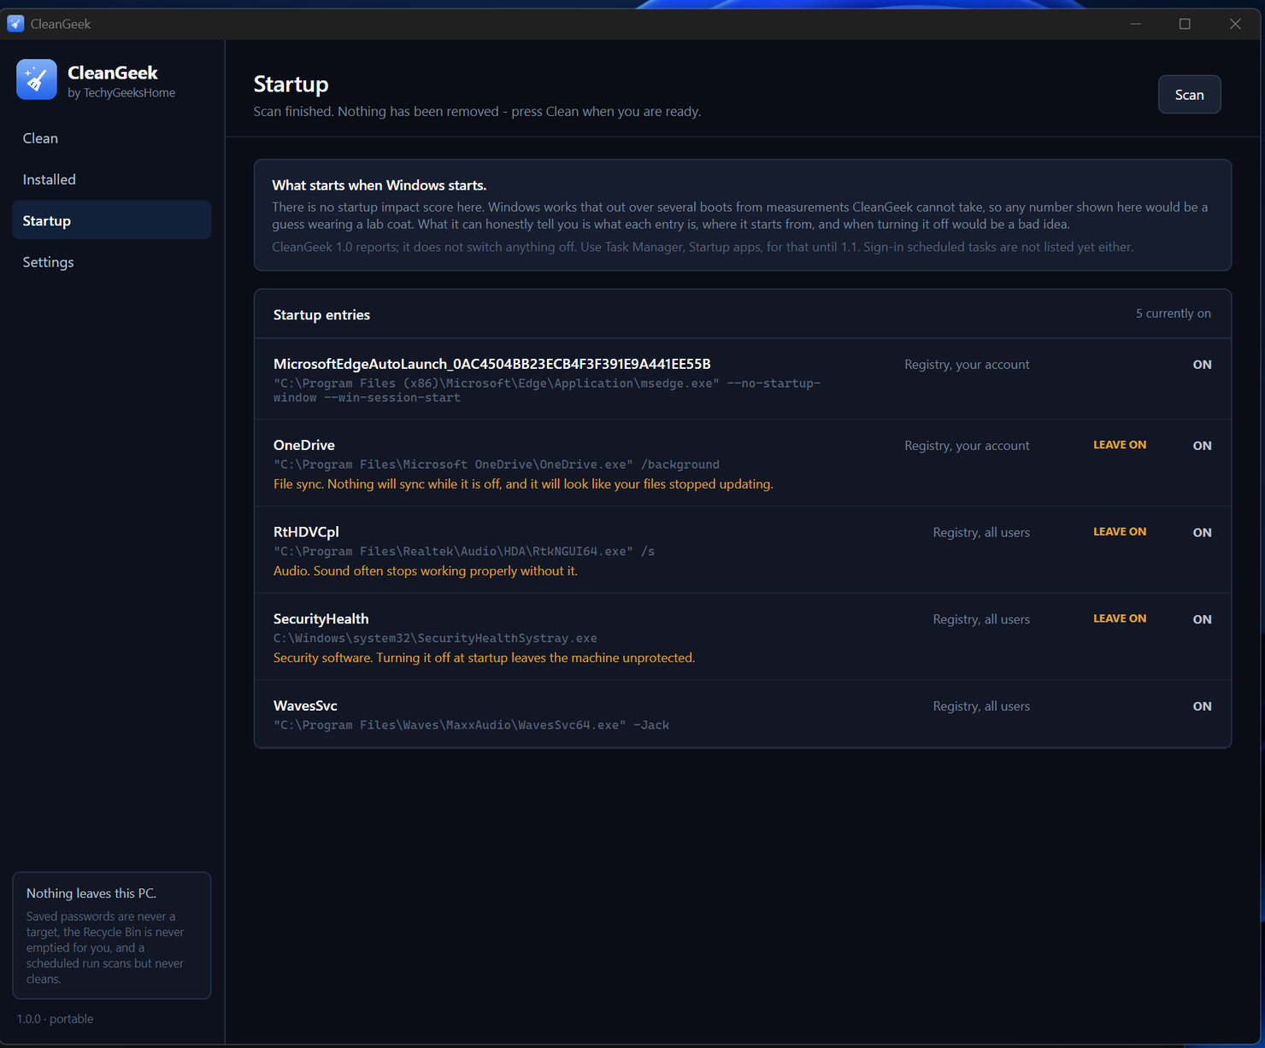Click the ON status for SecurityHealth

(1202, 619)
